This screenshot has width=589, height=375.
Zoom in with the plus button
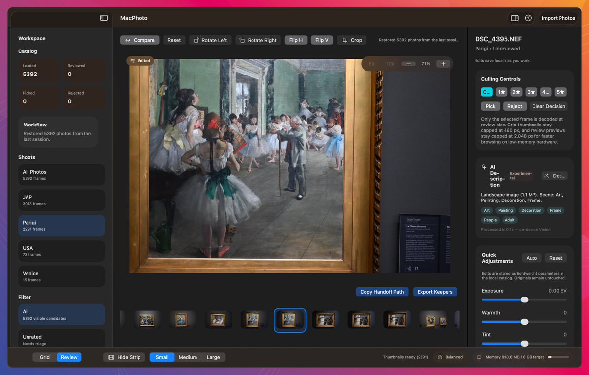click(443, 64)
